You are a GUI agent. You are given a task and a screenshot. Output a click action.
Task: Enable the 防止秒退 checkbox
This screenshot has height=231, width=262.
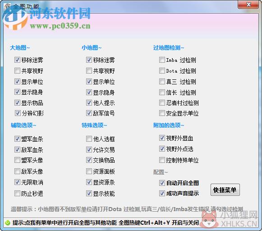pyautogui.click(x=17, y=194)
